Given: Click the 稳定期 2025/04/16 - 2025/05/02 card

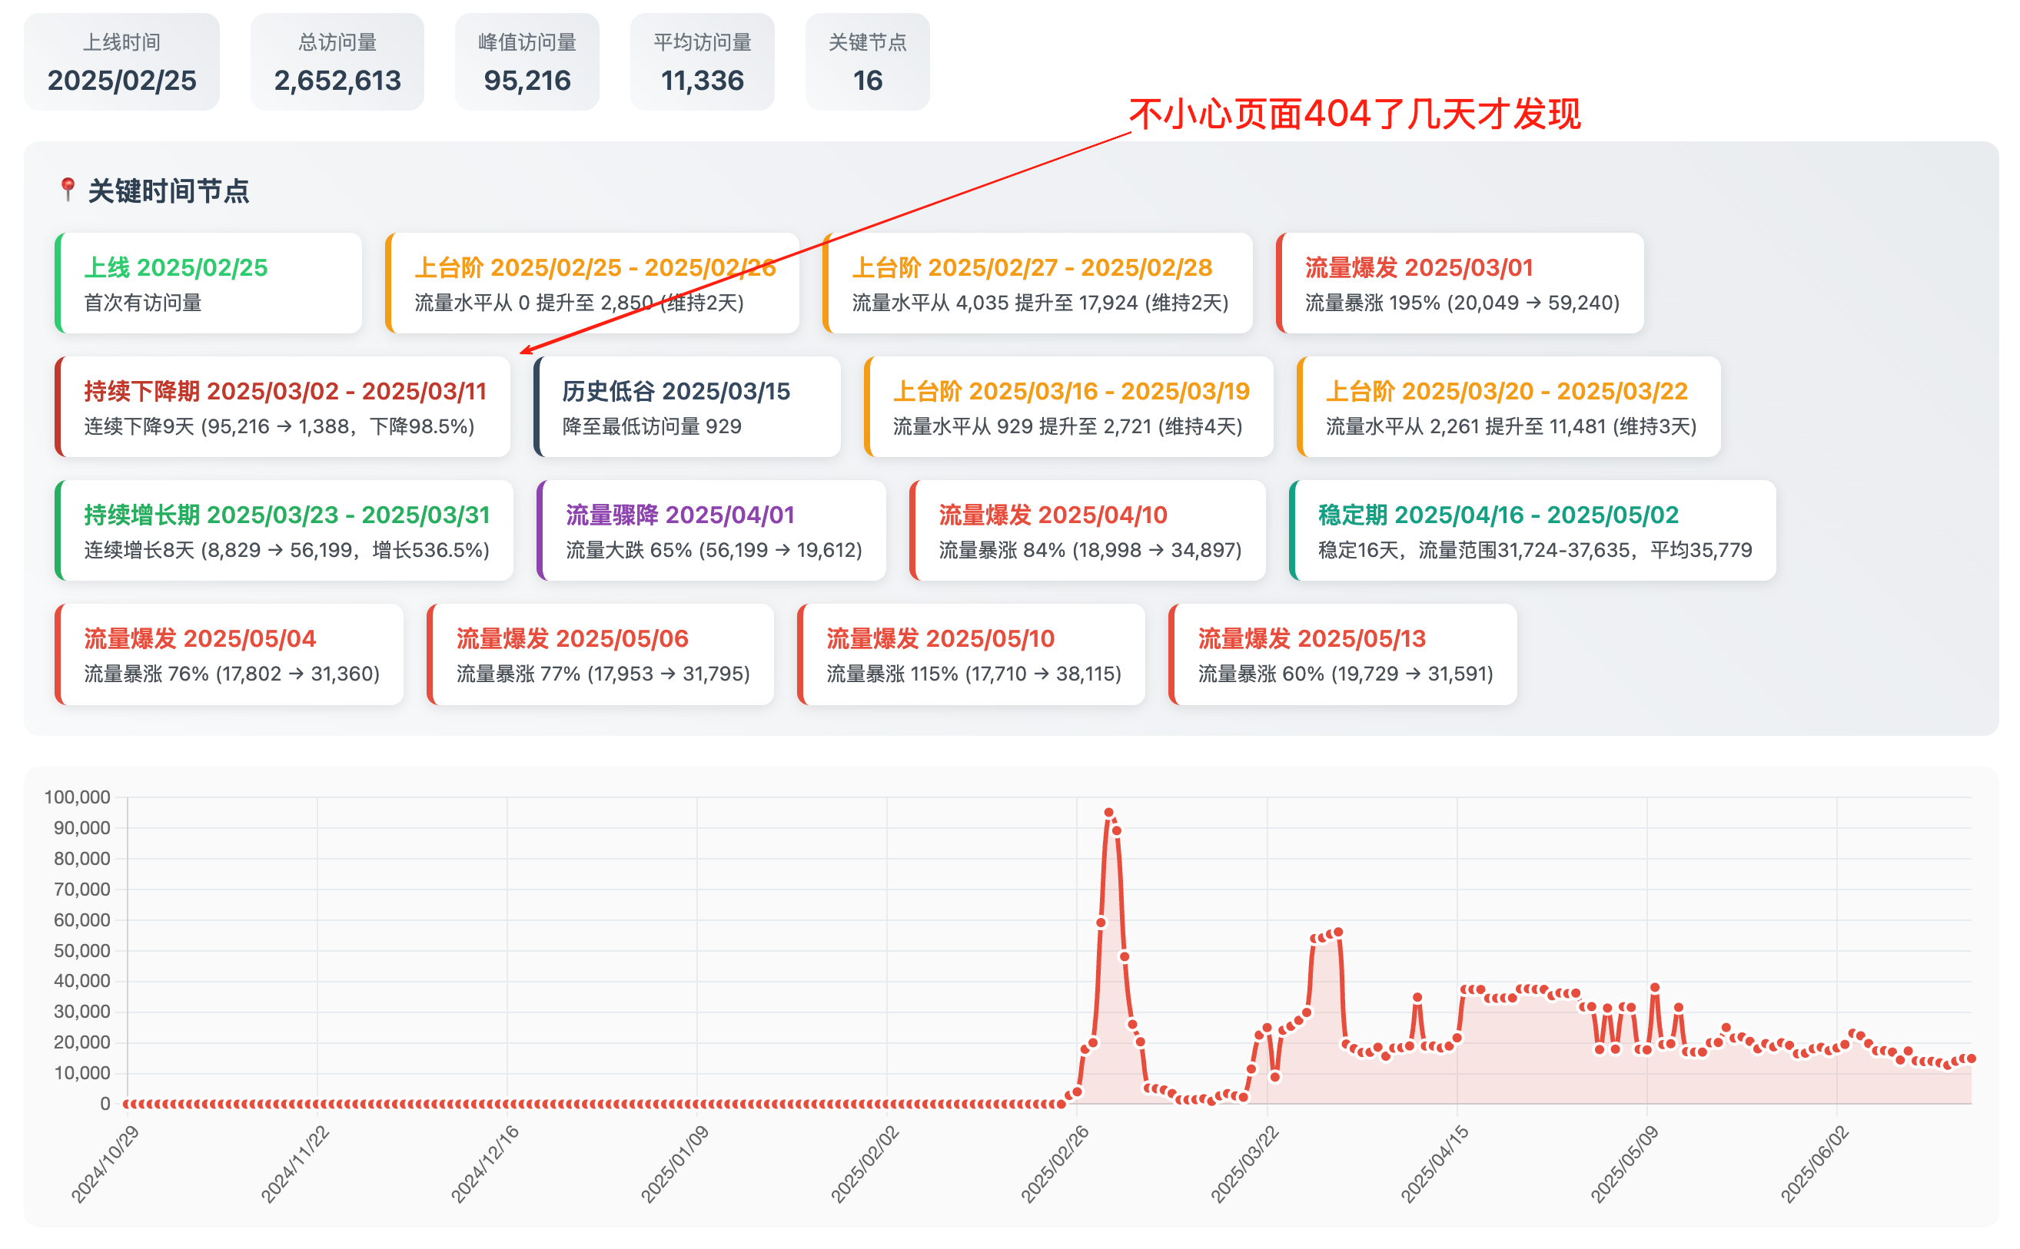Looking at the screenshot, I should coord(1533,530).
